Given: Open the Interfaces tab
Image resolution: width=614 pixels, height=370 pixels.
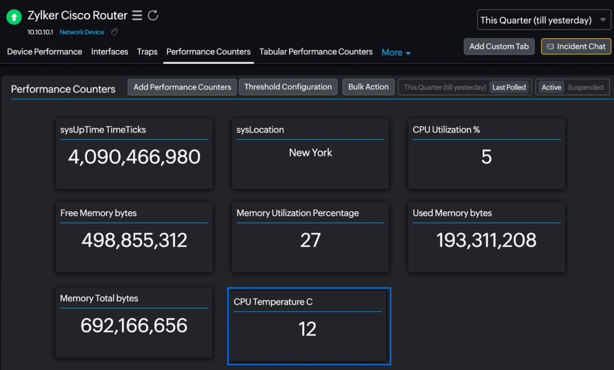Looking at the screenshot, I should pos(109,52).
